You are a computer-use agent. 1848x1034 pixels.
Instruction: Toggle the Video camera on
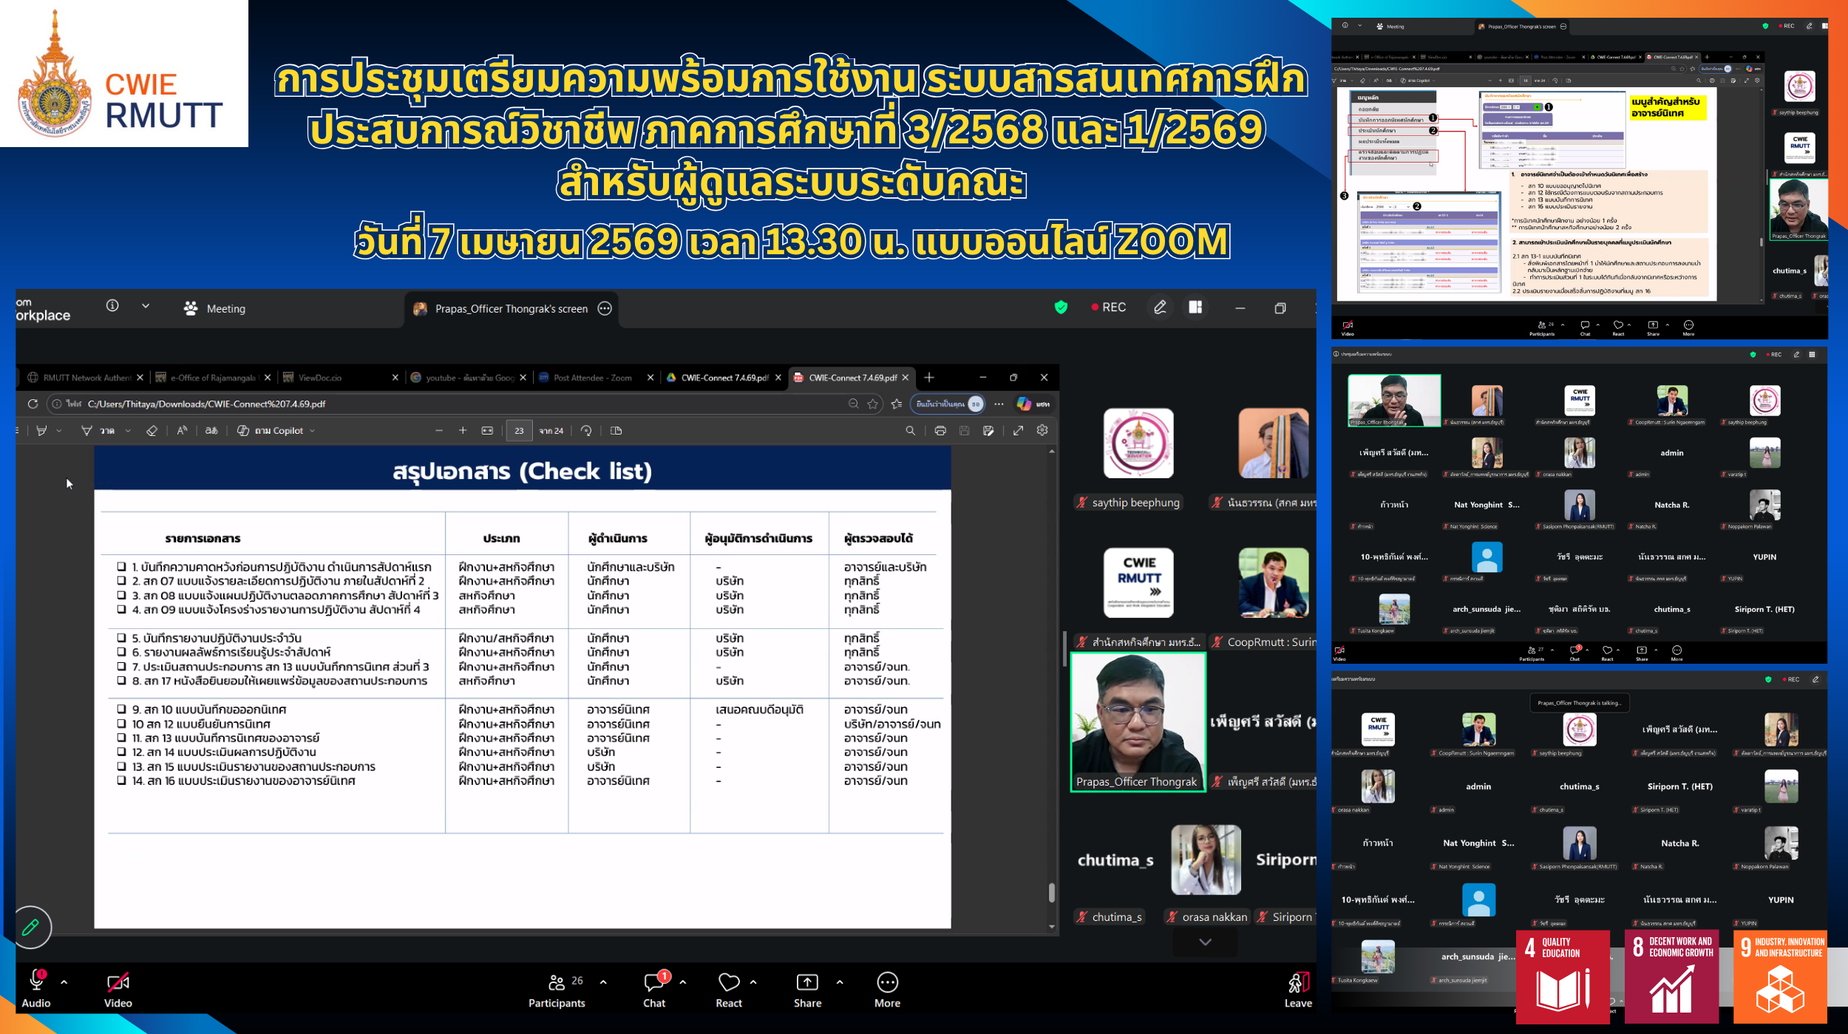pyautogui.click(x=118, y=982)
